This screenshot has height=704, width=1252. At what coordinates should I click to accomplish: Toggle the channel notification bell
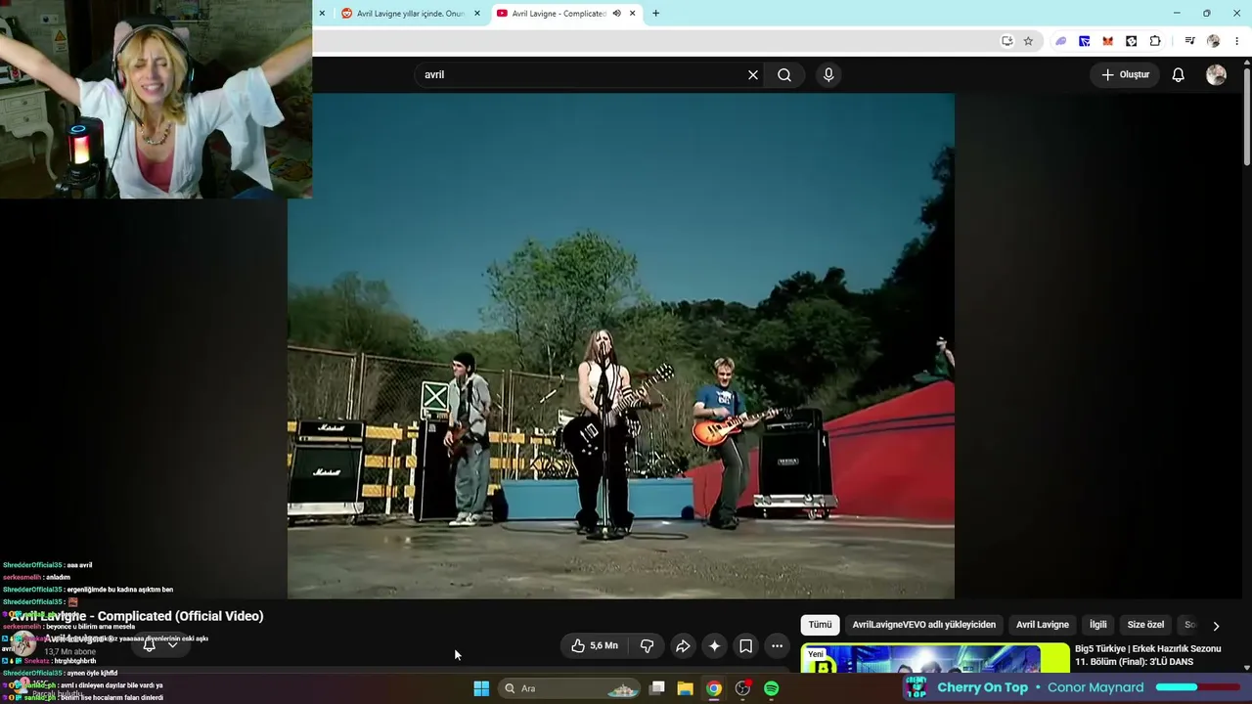(x=150, y=644)
